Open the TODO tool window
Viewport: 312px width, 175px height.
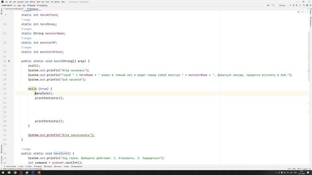[29, 166]
